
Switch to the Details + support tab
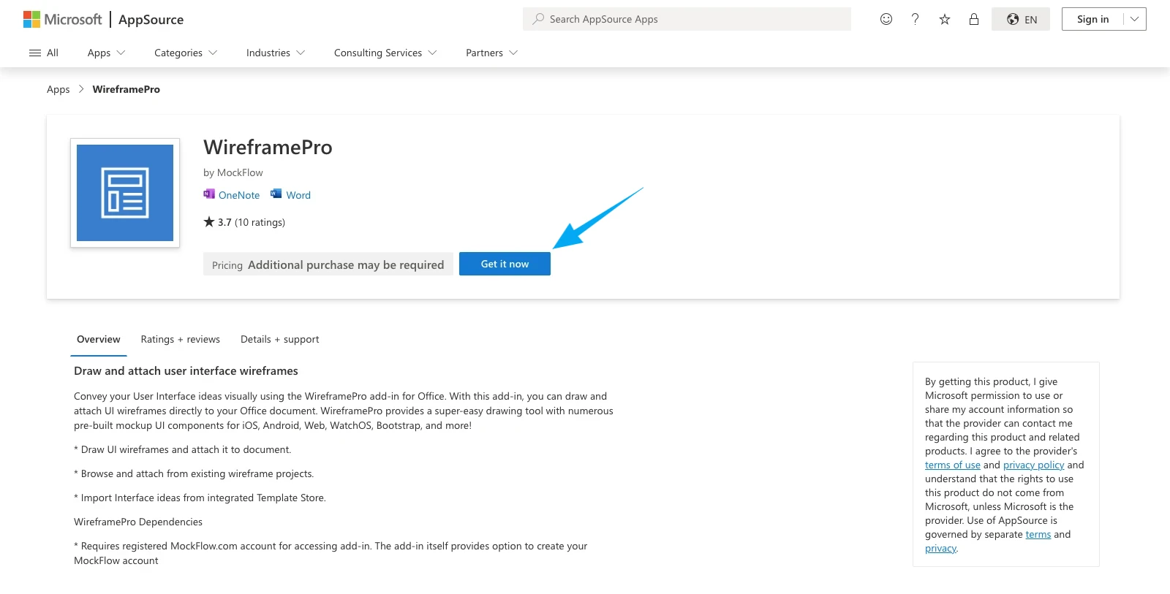[x=279, y=340]
